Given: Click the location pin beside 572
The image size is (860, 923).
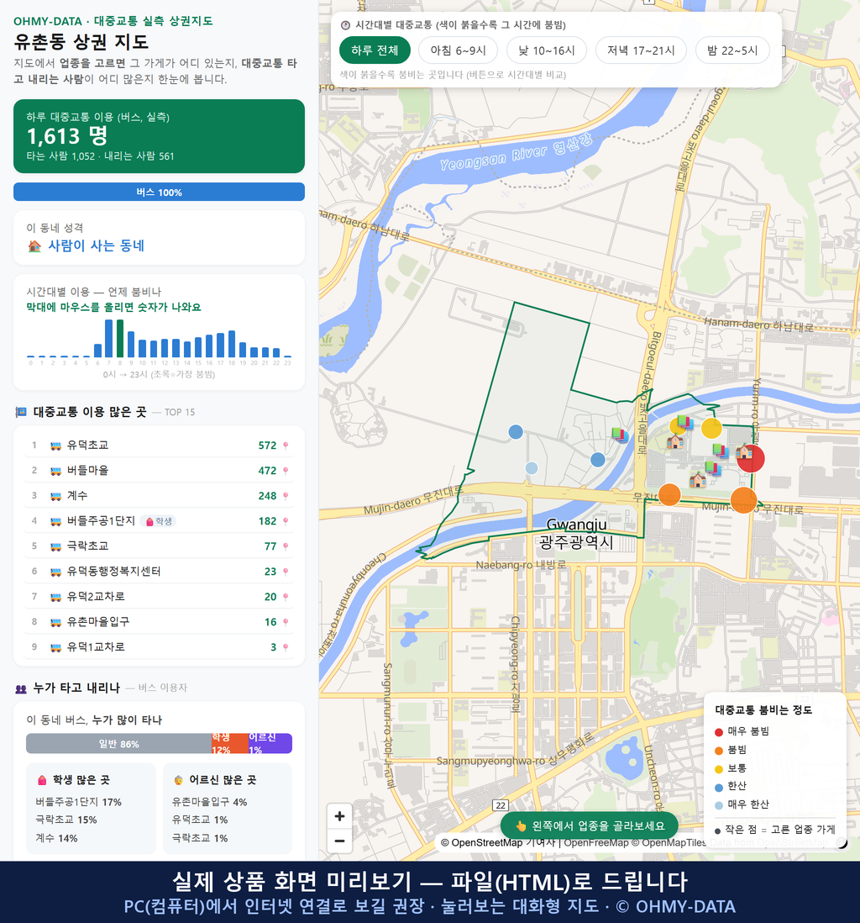Looking at the screenshot, I should point(286,446).
